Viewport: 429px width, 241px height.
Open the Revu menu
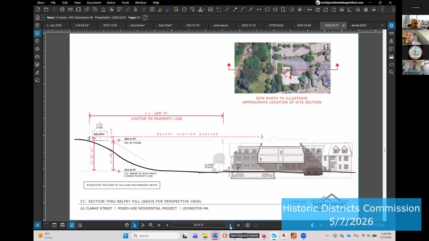[41, 3]
